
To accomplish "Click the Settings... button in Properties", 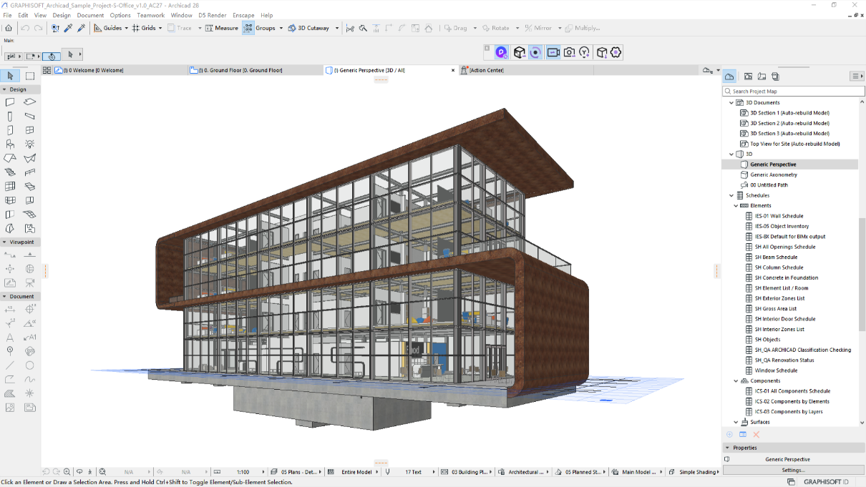I will coord(793,470).
